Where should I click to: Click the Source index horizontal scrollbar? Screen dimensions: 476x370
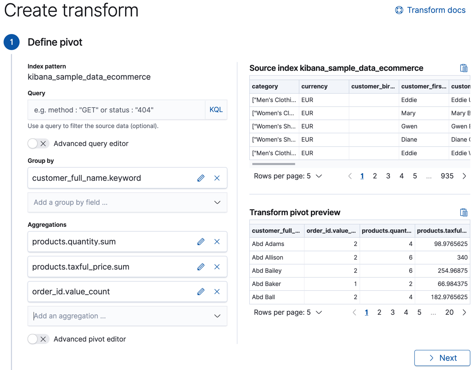click(x=274, y=164)
